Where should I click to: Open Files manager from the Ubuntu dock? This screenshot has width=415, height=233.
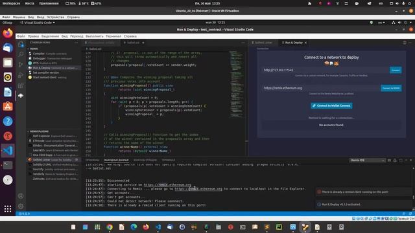pos(8,63)
